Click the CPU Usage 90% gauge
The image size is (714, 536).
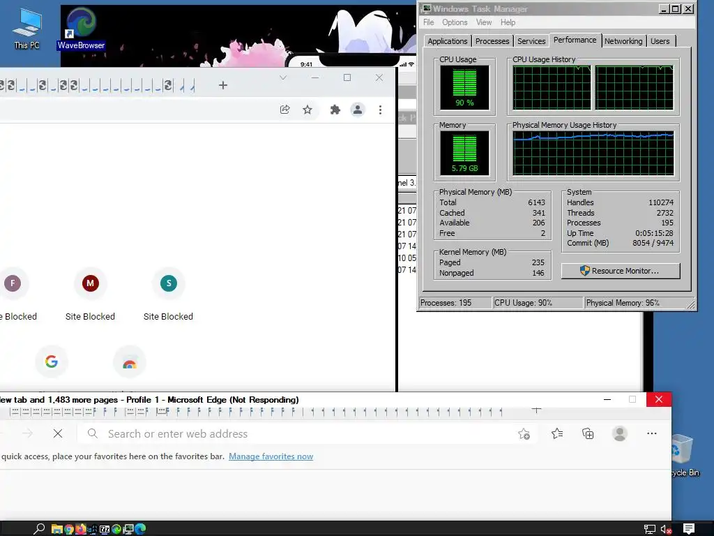pyautogui.click(x=464, y=87)
